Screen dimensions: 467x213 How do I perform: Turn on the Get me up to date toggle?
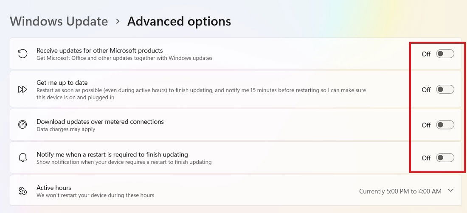point(445,89)
